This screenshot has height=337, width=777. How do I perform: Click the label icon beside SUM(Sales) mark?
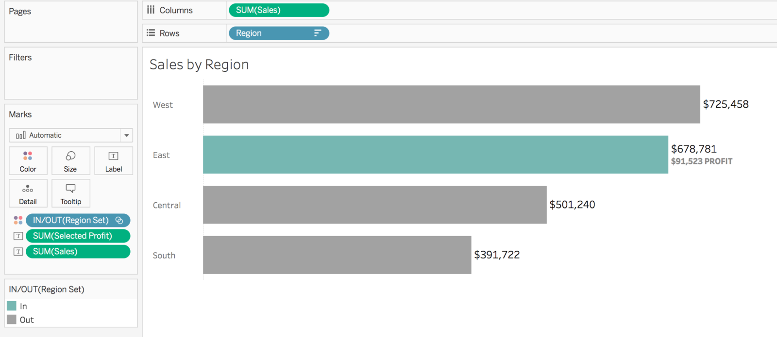(x=18, y=252)
